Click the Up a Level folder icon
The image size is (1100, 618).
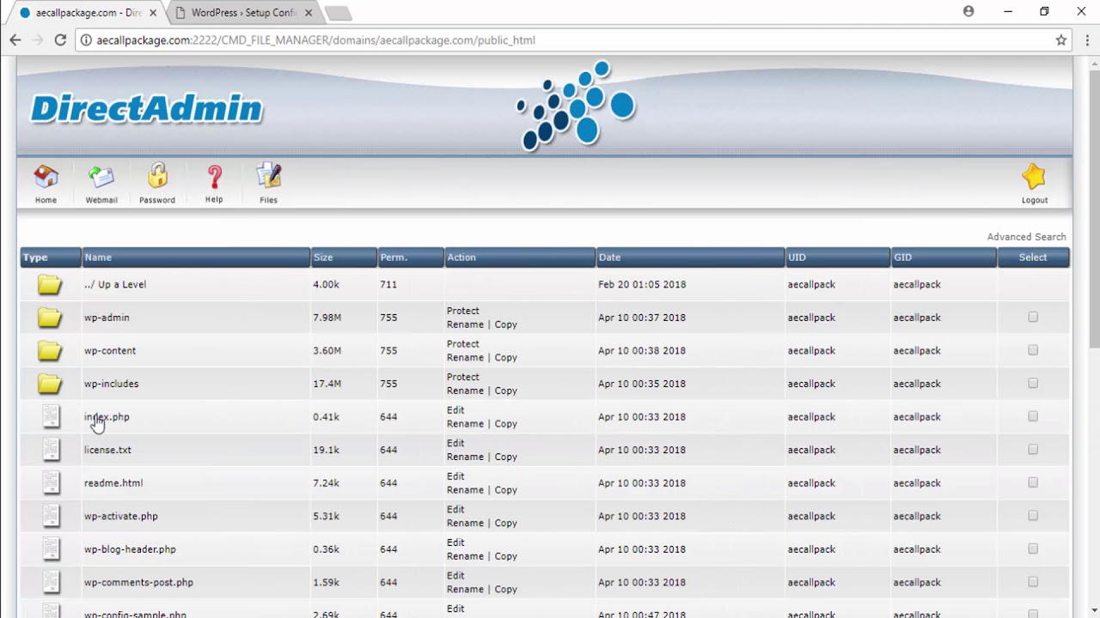[x=50, y=284]
